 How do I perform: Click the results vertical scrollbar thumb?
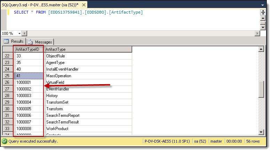point(261,89)
